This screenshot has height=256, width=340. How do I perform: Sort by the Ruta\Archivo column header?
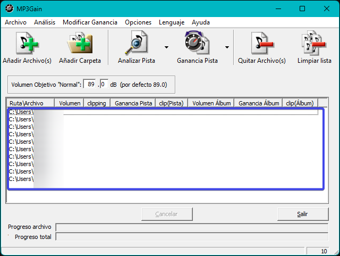coord(31,103)
